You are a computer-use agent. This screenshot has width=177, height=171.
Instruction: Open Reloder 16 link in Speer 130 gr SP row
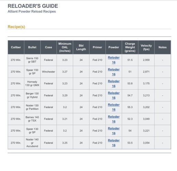click(x=114, y=131)
